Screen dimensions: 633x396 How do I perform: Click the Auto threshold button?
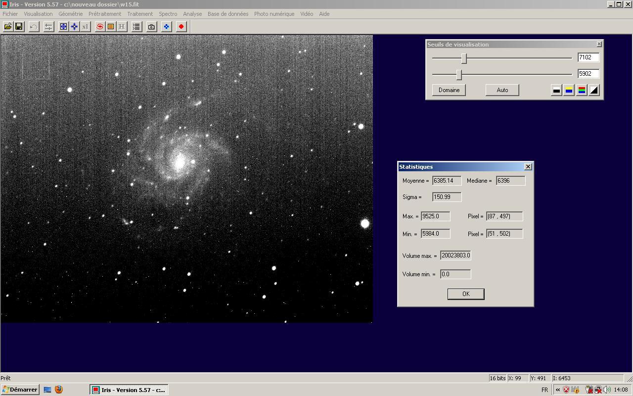[x=502, y=90]
